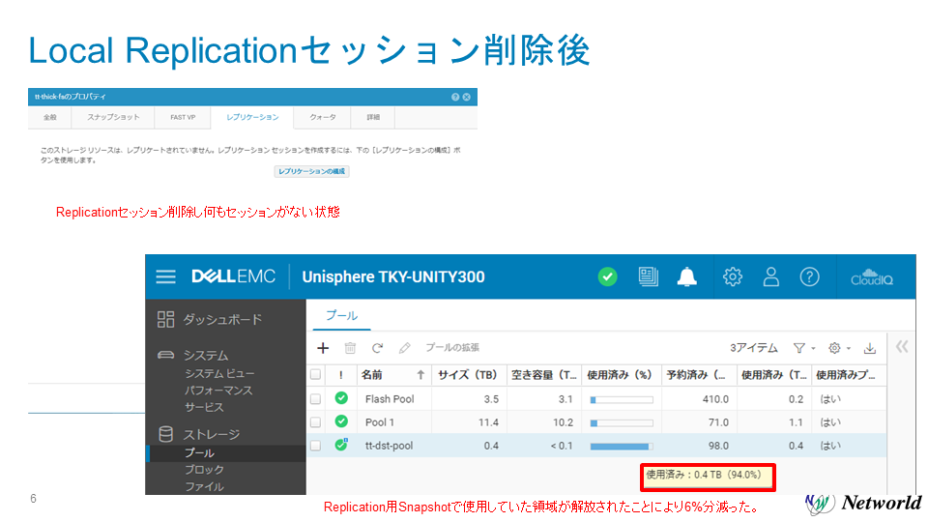Open the settings gear in Unisphere header
The image size is (928, 522).
[732, 276]
